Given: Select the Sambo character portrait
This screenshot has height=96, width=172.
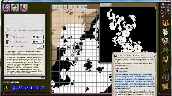Looking at the screenshot, I should point(15,7).
